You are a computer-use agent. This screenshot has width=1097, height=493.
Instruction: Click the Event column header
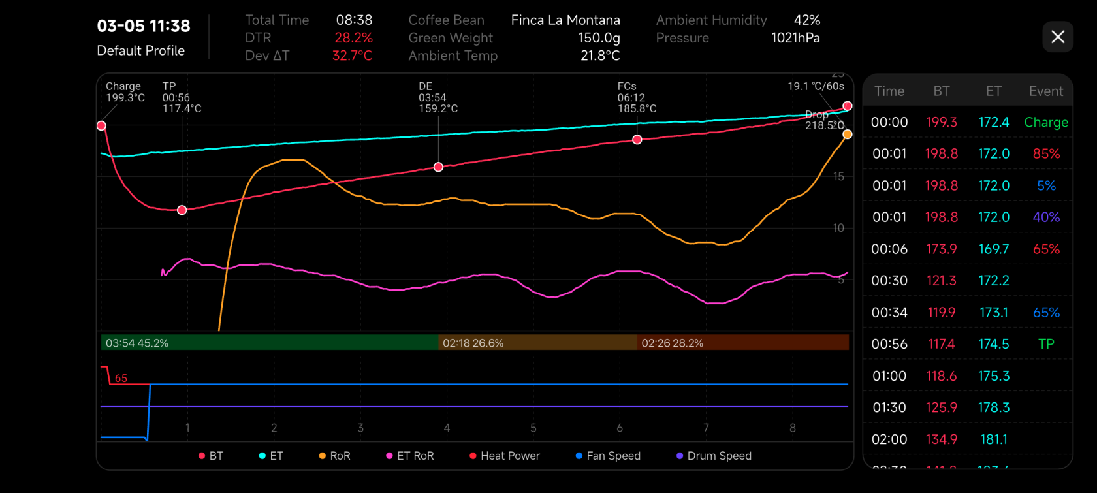tap(1045, 91)
